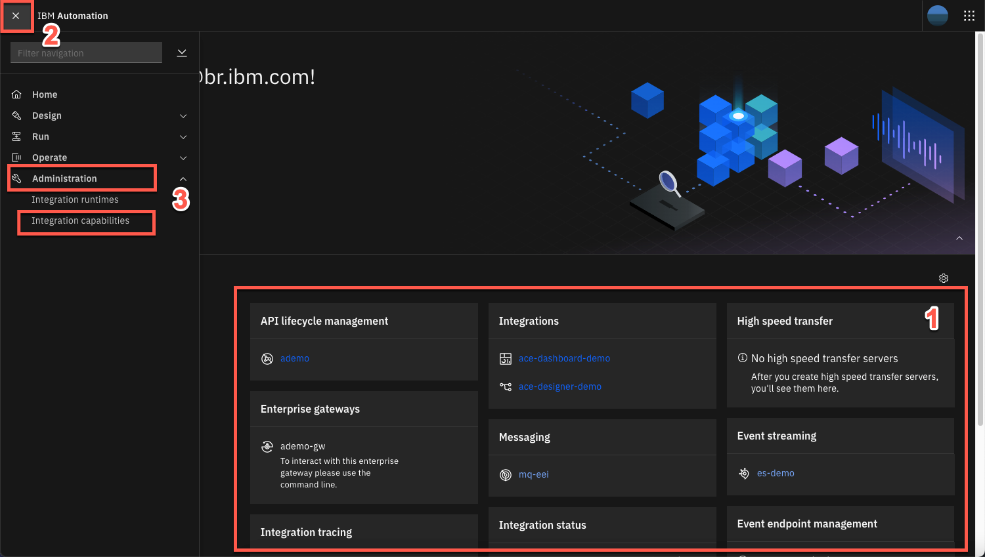Open the app switcher grid icon
985x557 pixels.
coord(969,16)
